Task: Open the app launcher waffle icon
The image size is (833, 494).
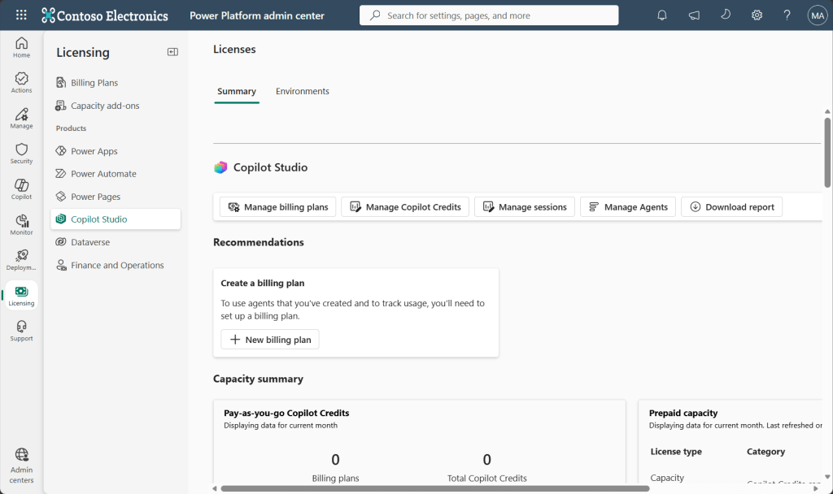Action: coord(21,15)
